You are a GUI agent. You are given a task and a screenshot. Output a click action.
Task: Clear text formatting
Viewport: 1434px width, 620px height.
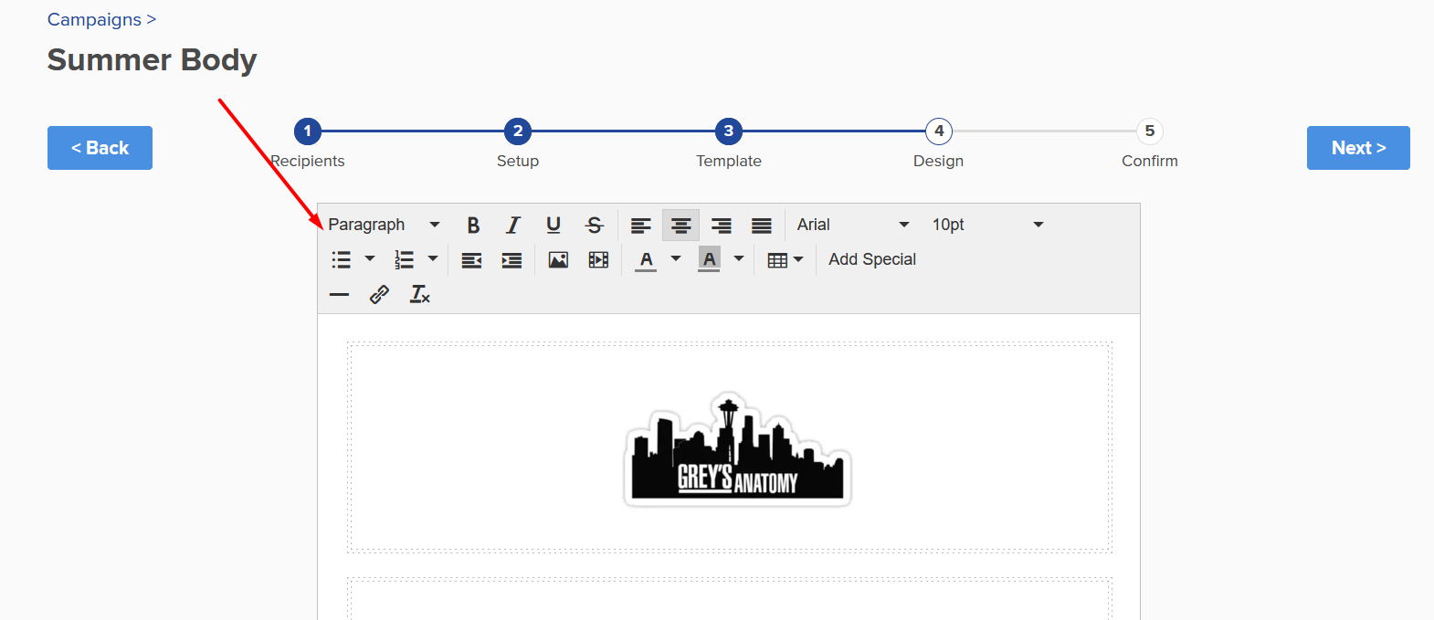coord(420,294)
